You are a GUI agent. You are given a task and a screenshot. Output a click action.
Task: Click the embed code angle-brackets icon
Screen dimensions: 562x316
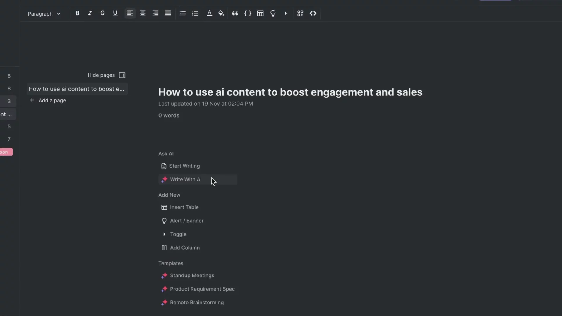click(313, 13)
